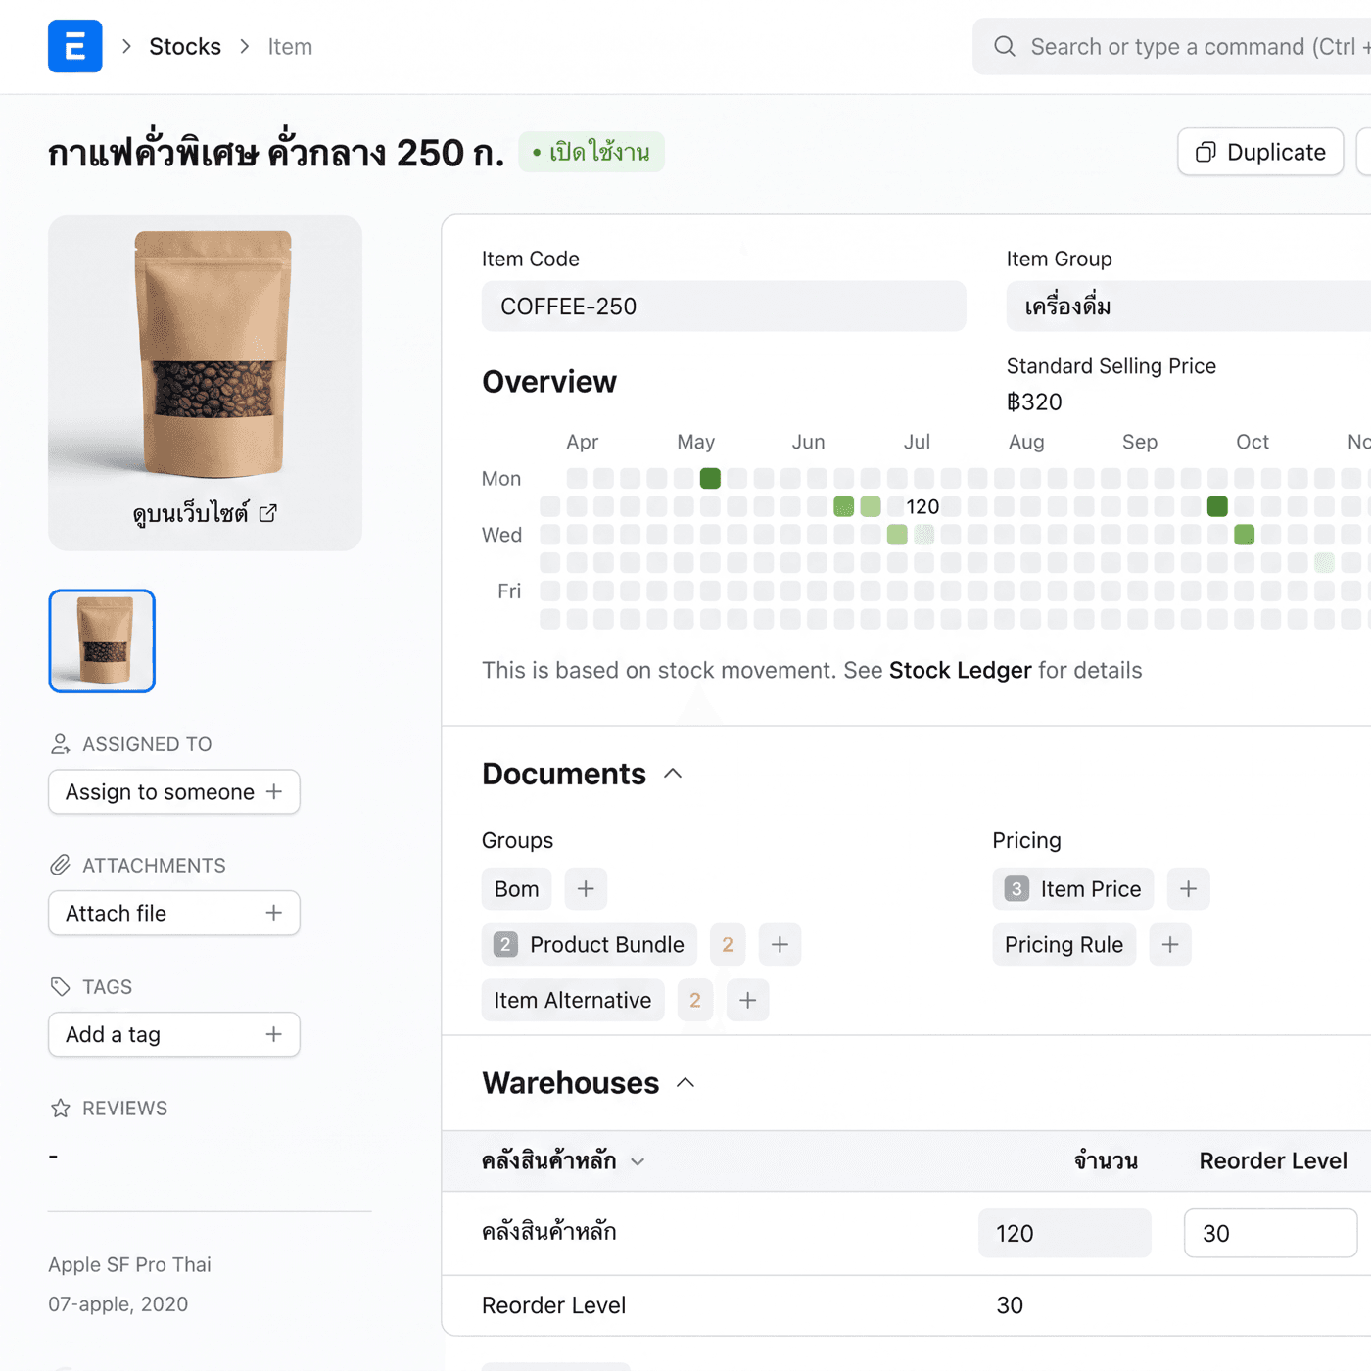The width and height of the screenshot is (1371, 1371).
Task: Add new Pricing Rule with plus
Action: [1170, 945]
